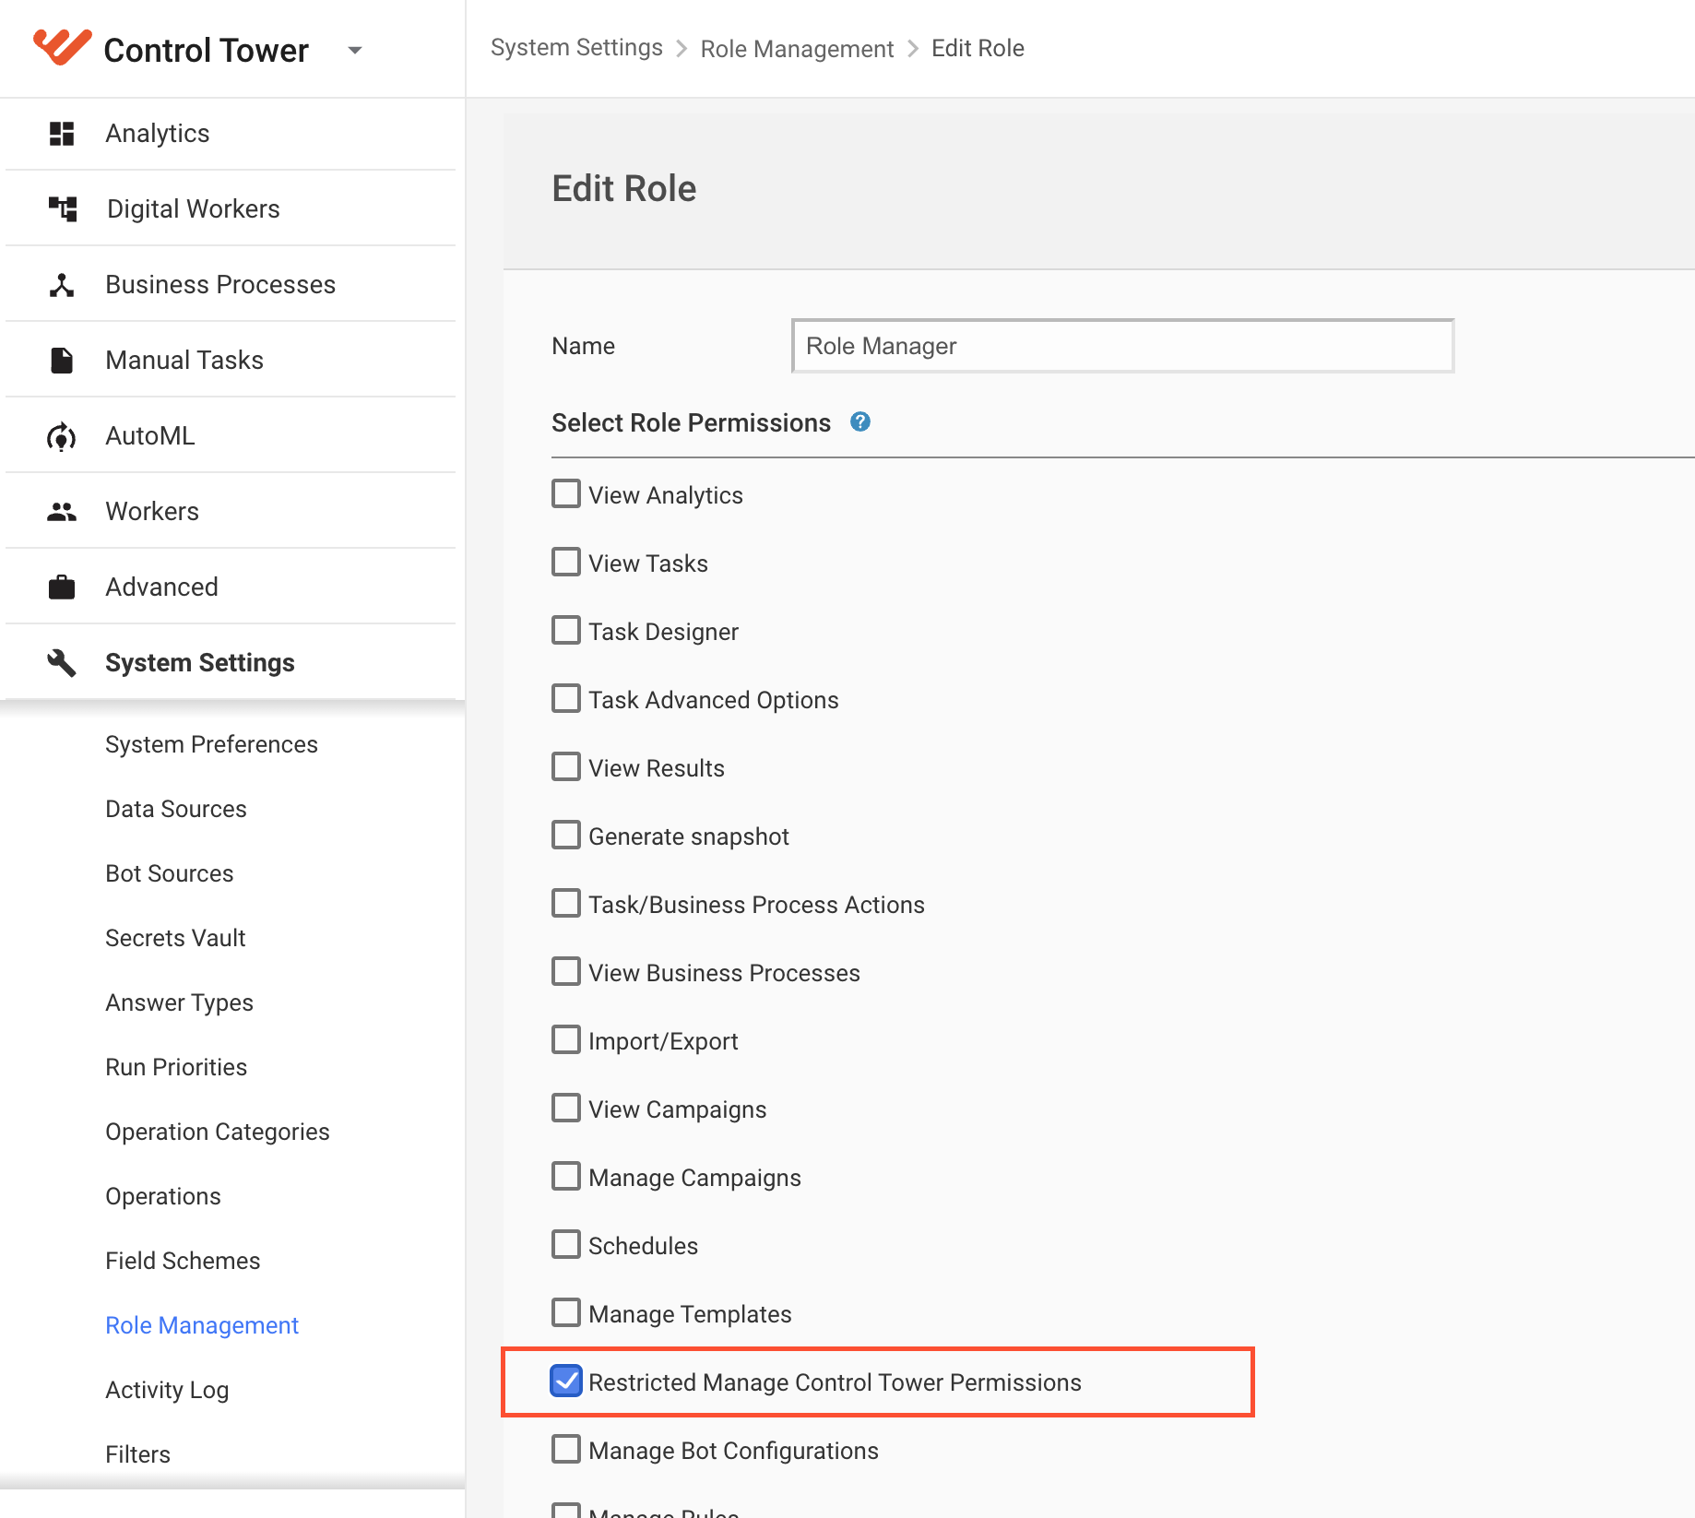Viewport: 1695px width, 1518px height.
Task: Open the Control Tower dropdown arrow
Action: tap(355, 50)
